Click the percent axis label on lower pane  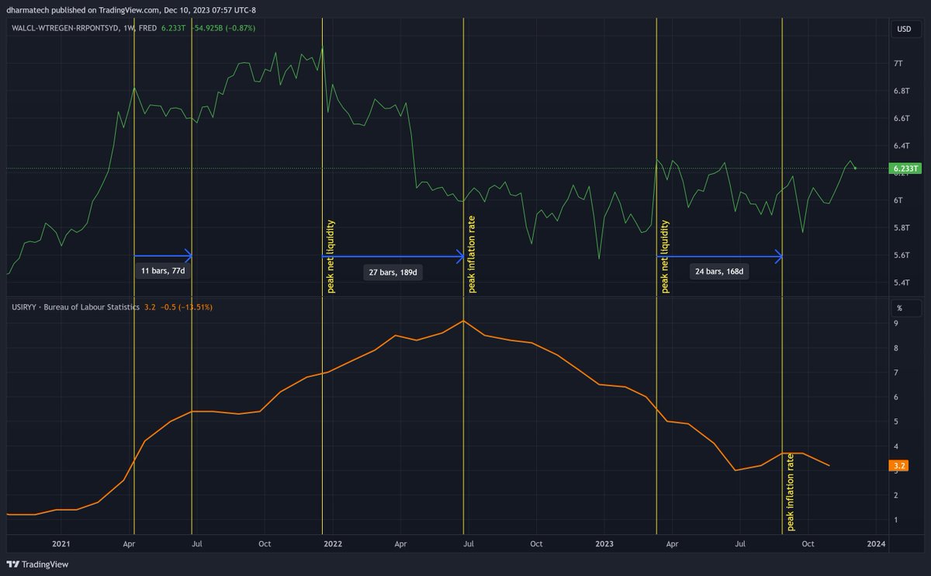pyautogui.click(x=900, y=307)
